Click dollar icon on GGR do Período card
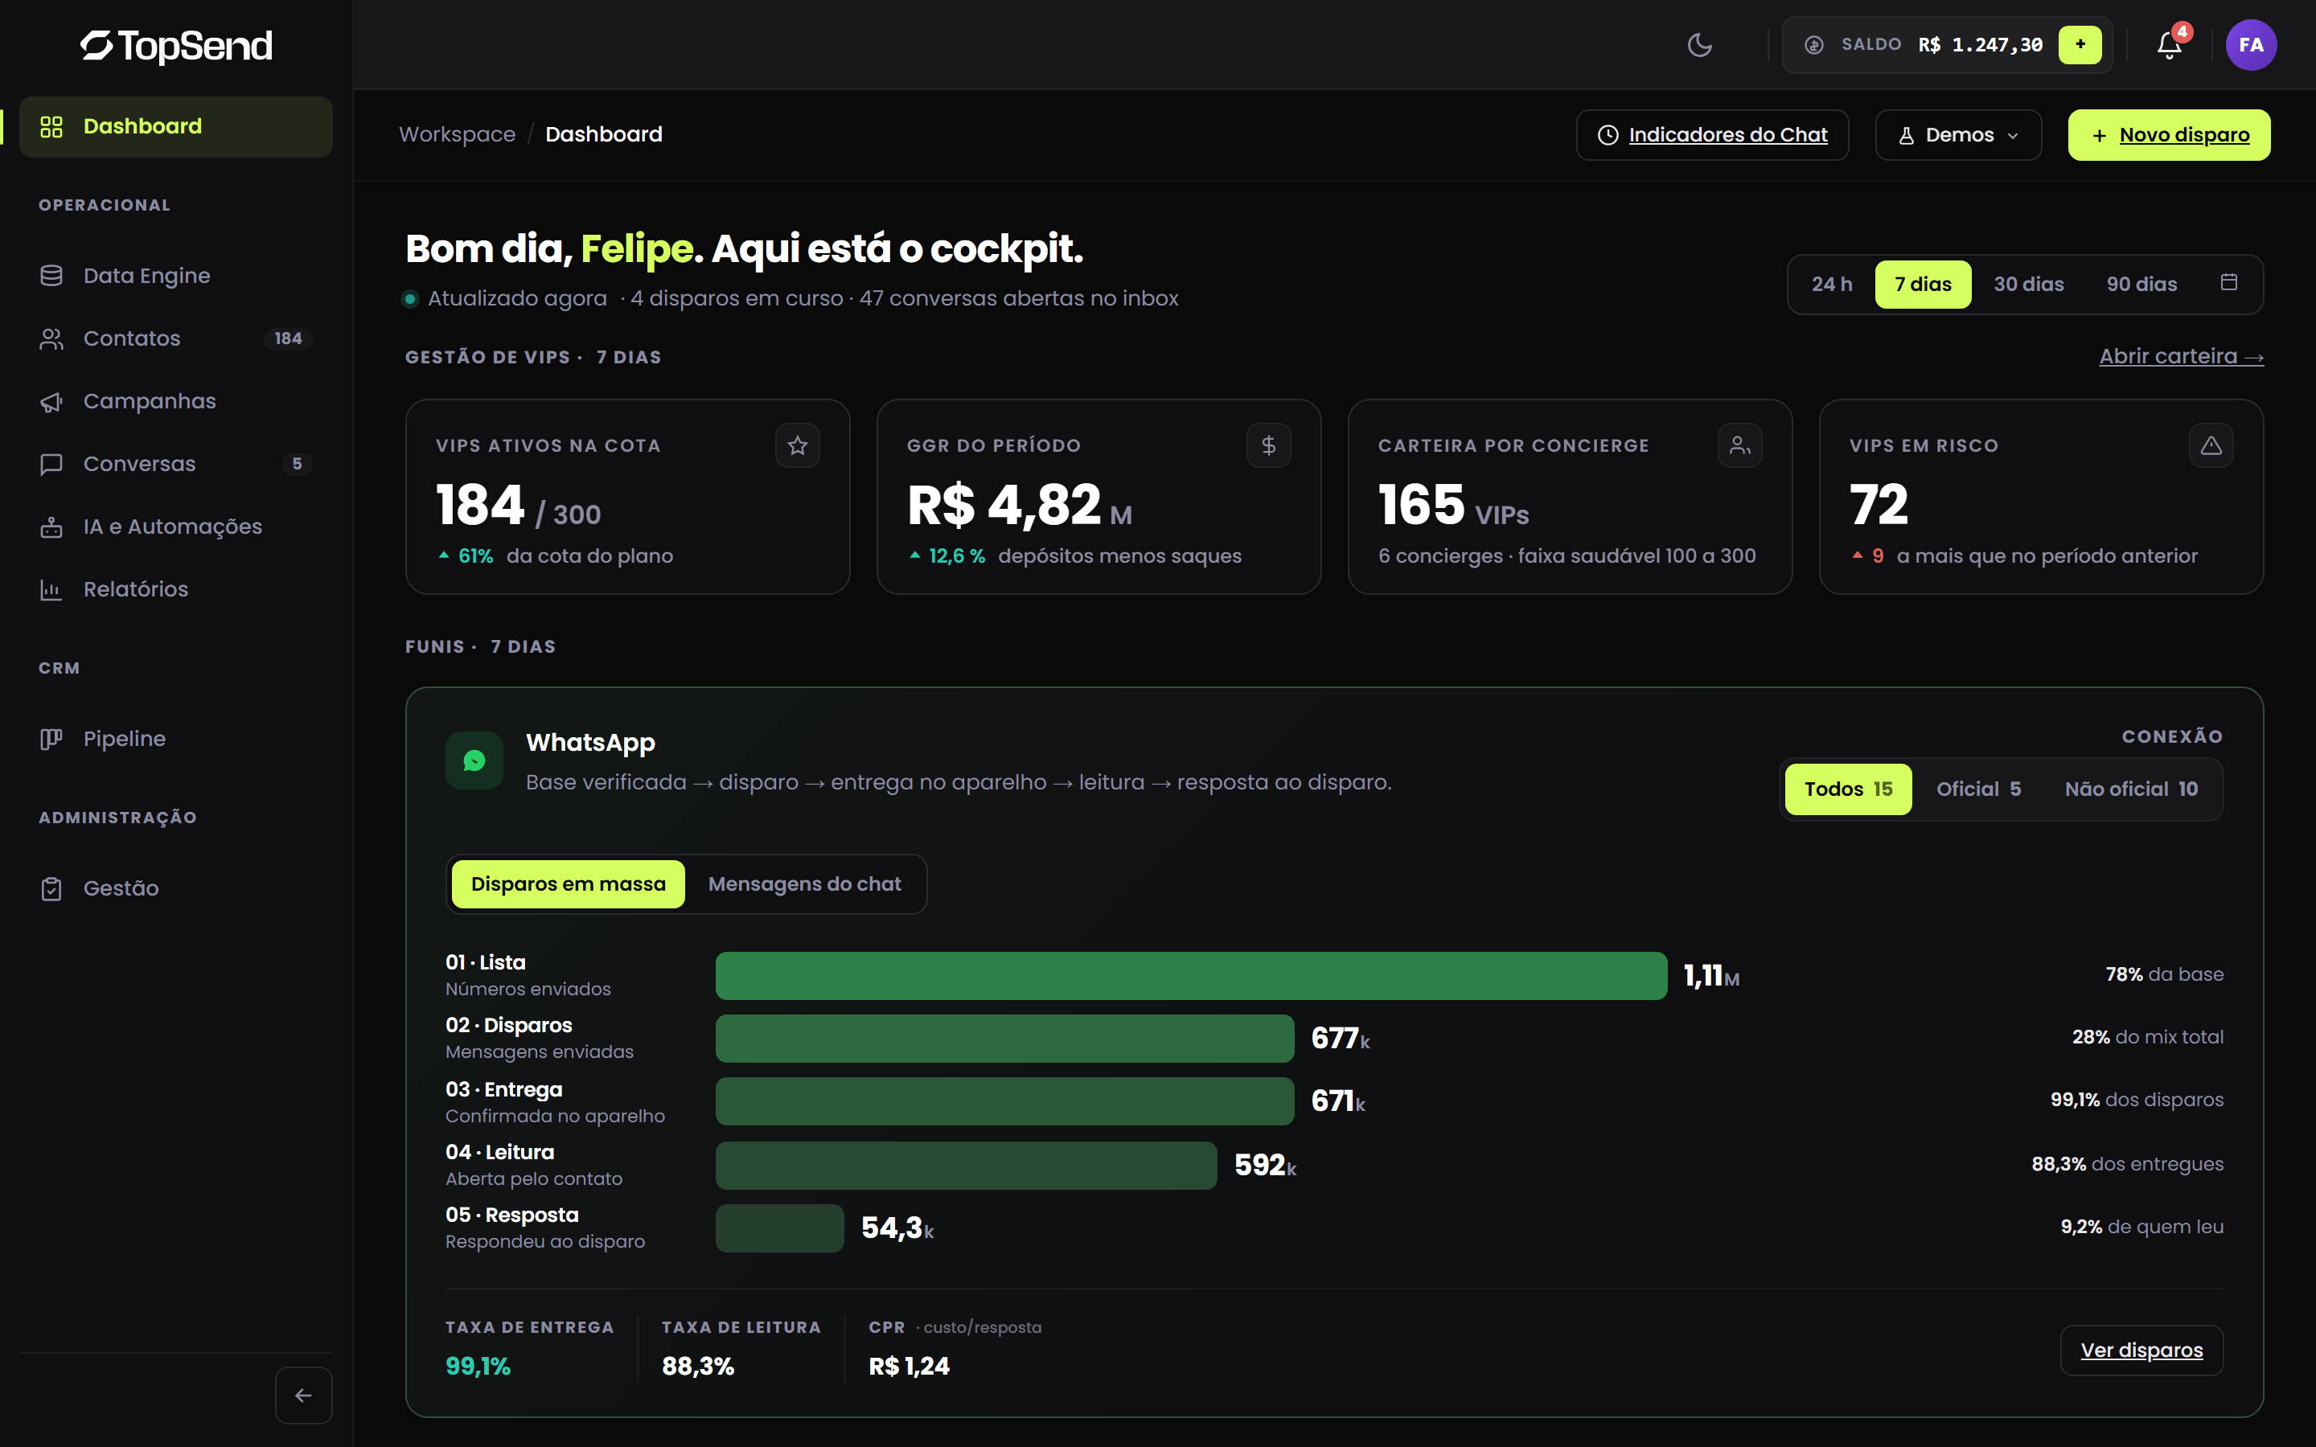 pos(1269,445)
